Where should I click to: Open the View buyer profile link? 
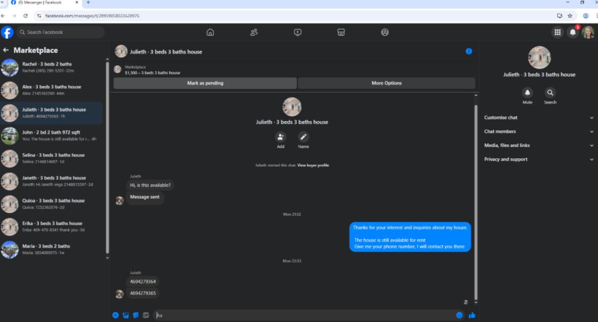point(313,165)
